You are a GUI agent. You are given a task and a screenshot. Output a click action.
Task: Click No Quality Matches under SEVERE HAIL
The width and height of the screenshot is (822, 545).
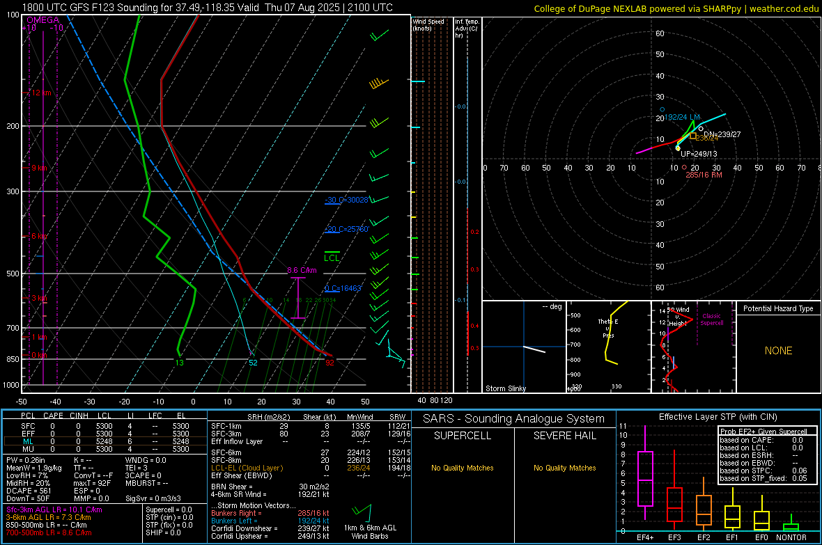click(564, 468)
